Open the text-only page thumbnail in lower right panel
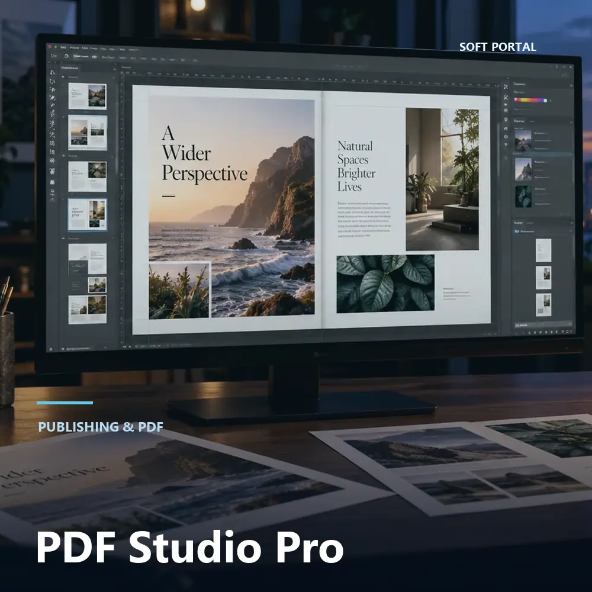Viewport: 592px width, 592px height. tap(543, 250)
